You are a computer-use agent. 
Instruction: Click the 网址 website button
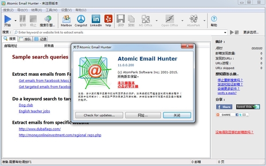point(143,115)
